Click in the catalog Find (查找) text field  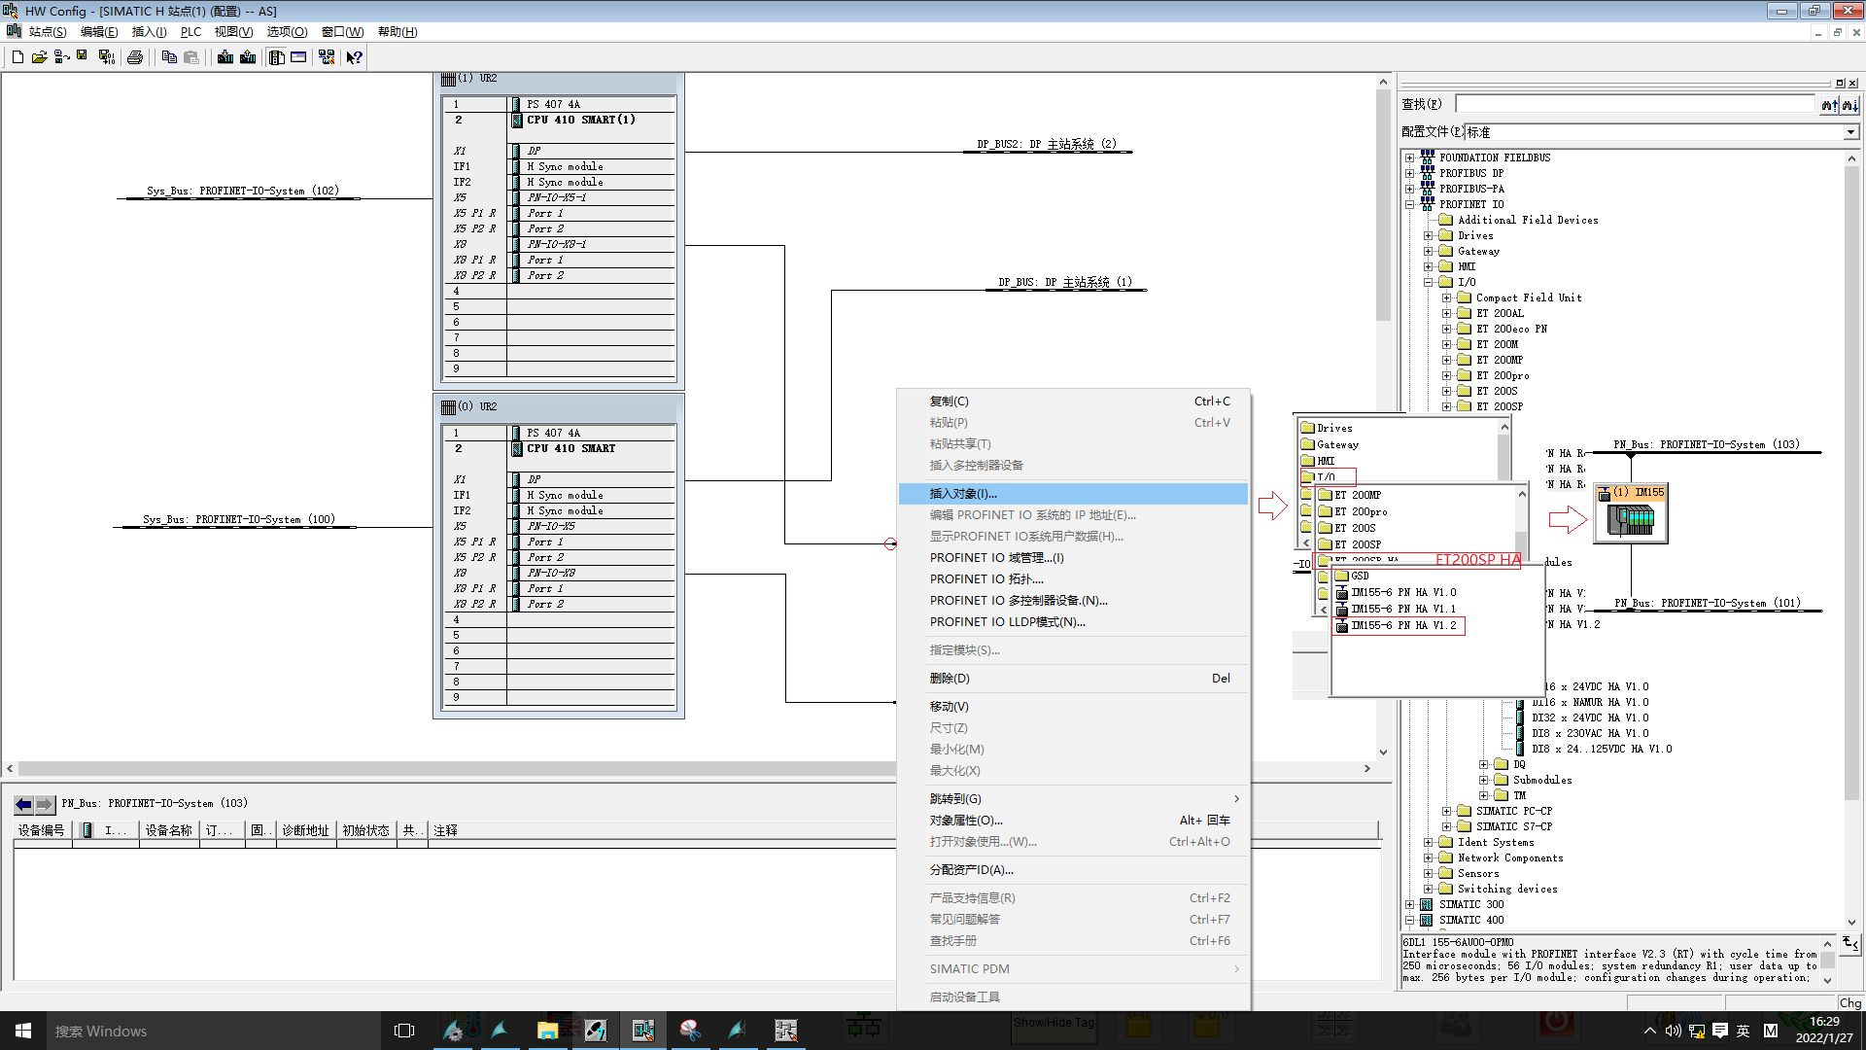[1636, 104]
